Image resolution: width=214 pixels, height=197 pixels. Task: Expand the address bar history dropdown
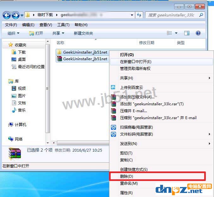[132, 15]
